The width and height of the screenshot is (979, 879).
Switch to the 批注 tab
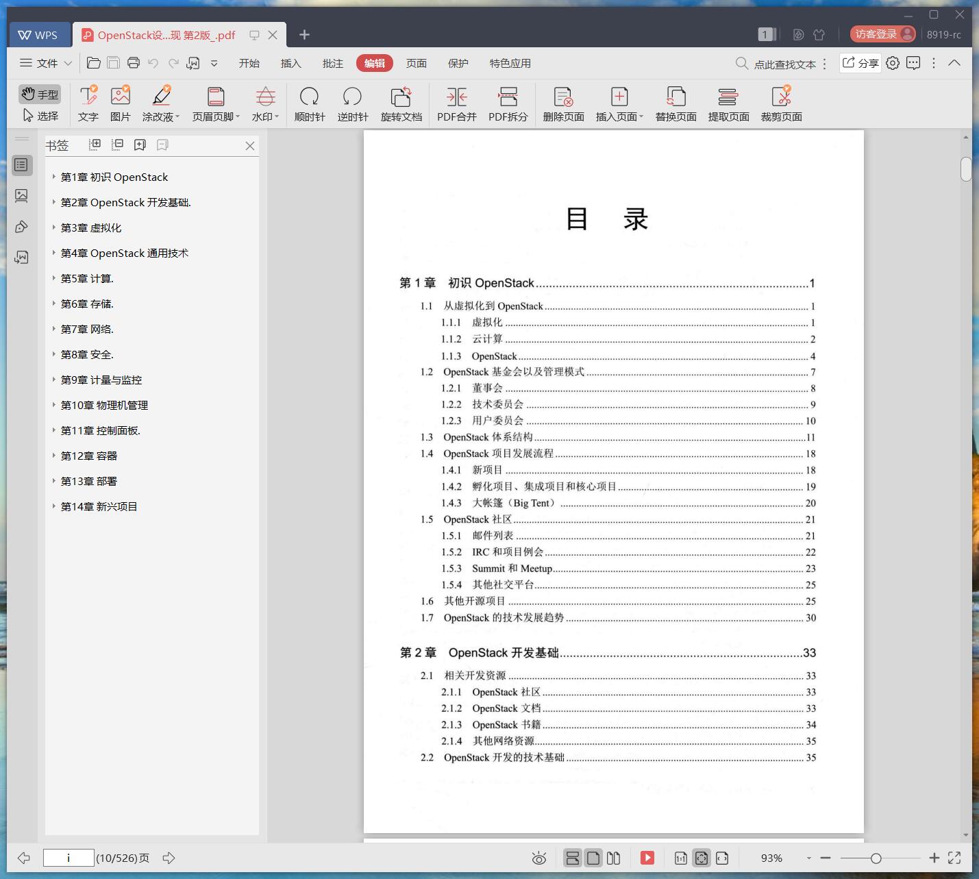(333, 63)
